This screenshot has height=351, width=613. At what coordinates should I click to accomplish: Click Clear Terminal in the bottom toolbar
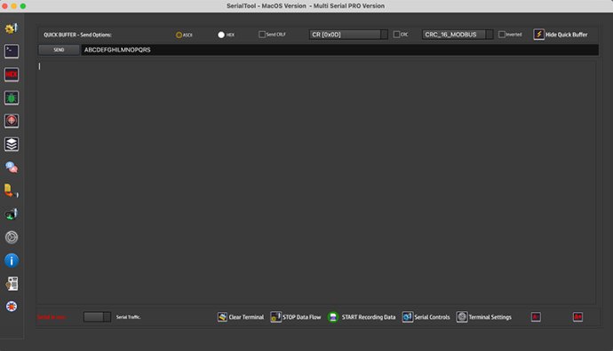[x=241, y=317]
